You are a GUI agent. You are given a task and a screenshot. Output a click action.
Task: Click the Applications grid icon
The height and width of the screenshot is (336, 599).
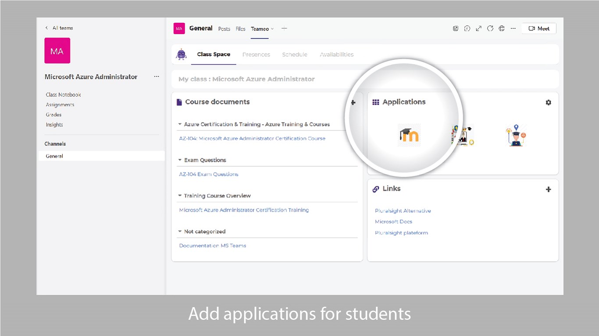click(376, 102)
